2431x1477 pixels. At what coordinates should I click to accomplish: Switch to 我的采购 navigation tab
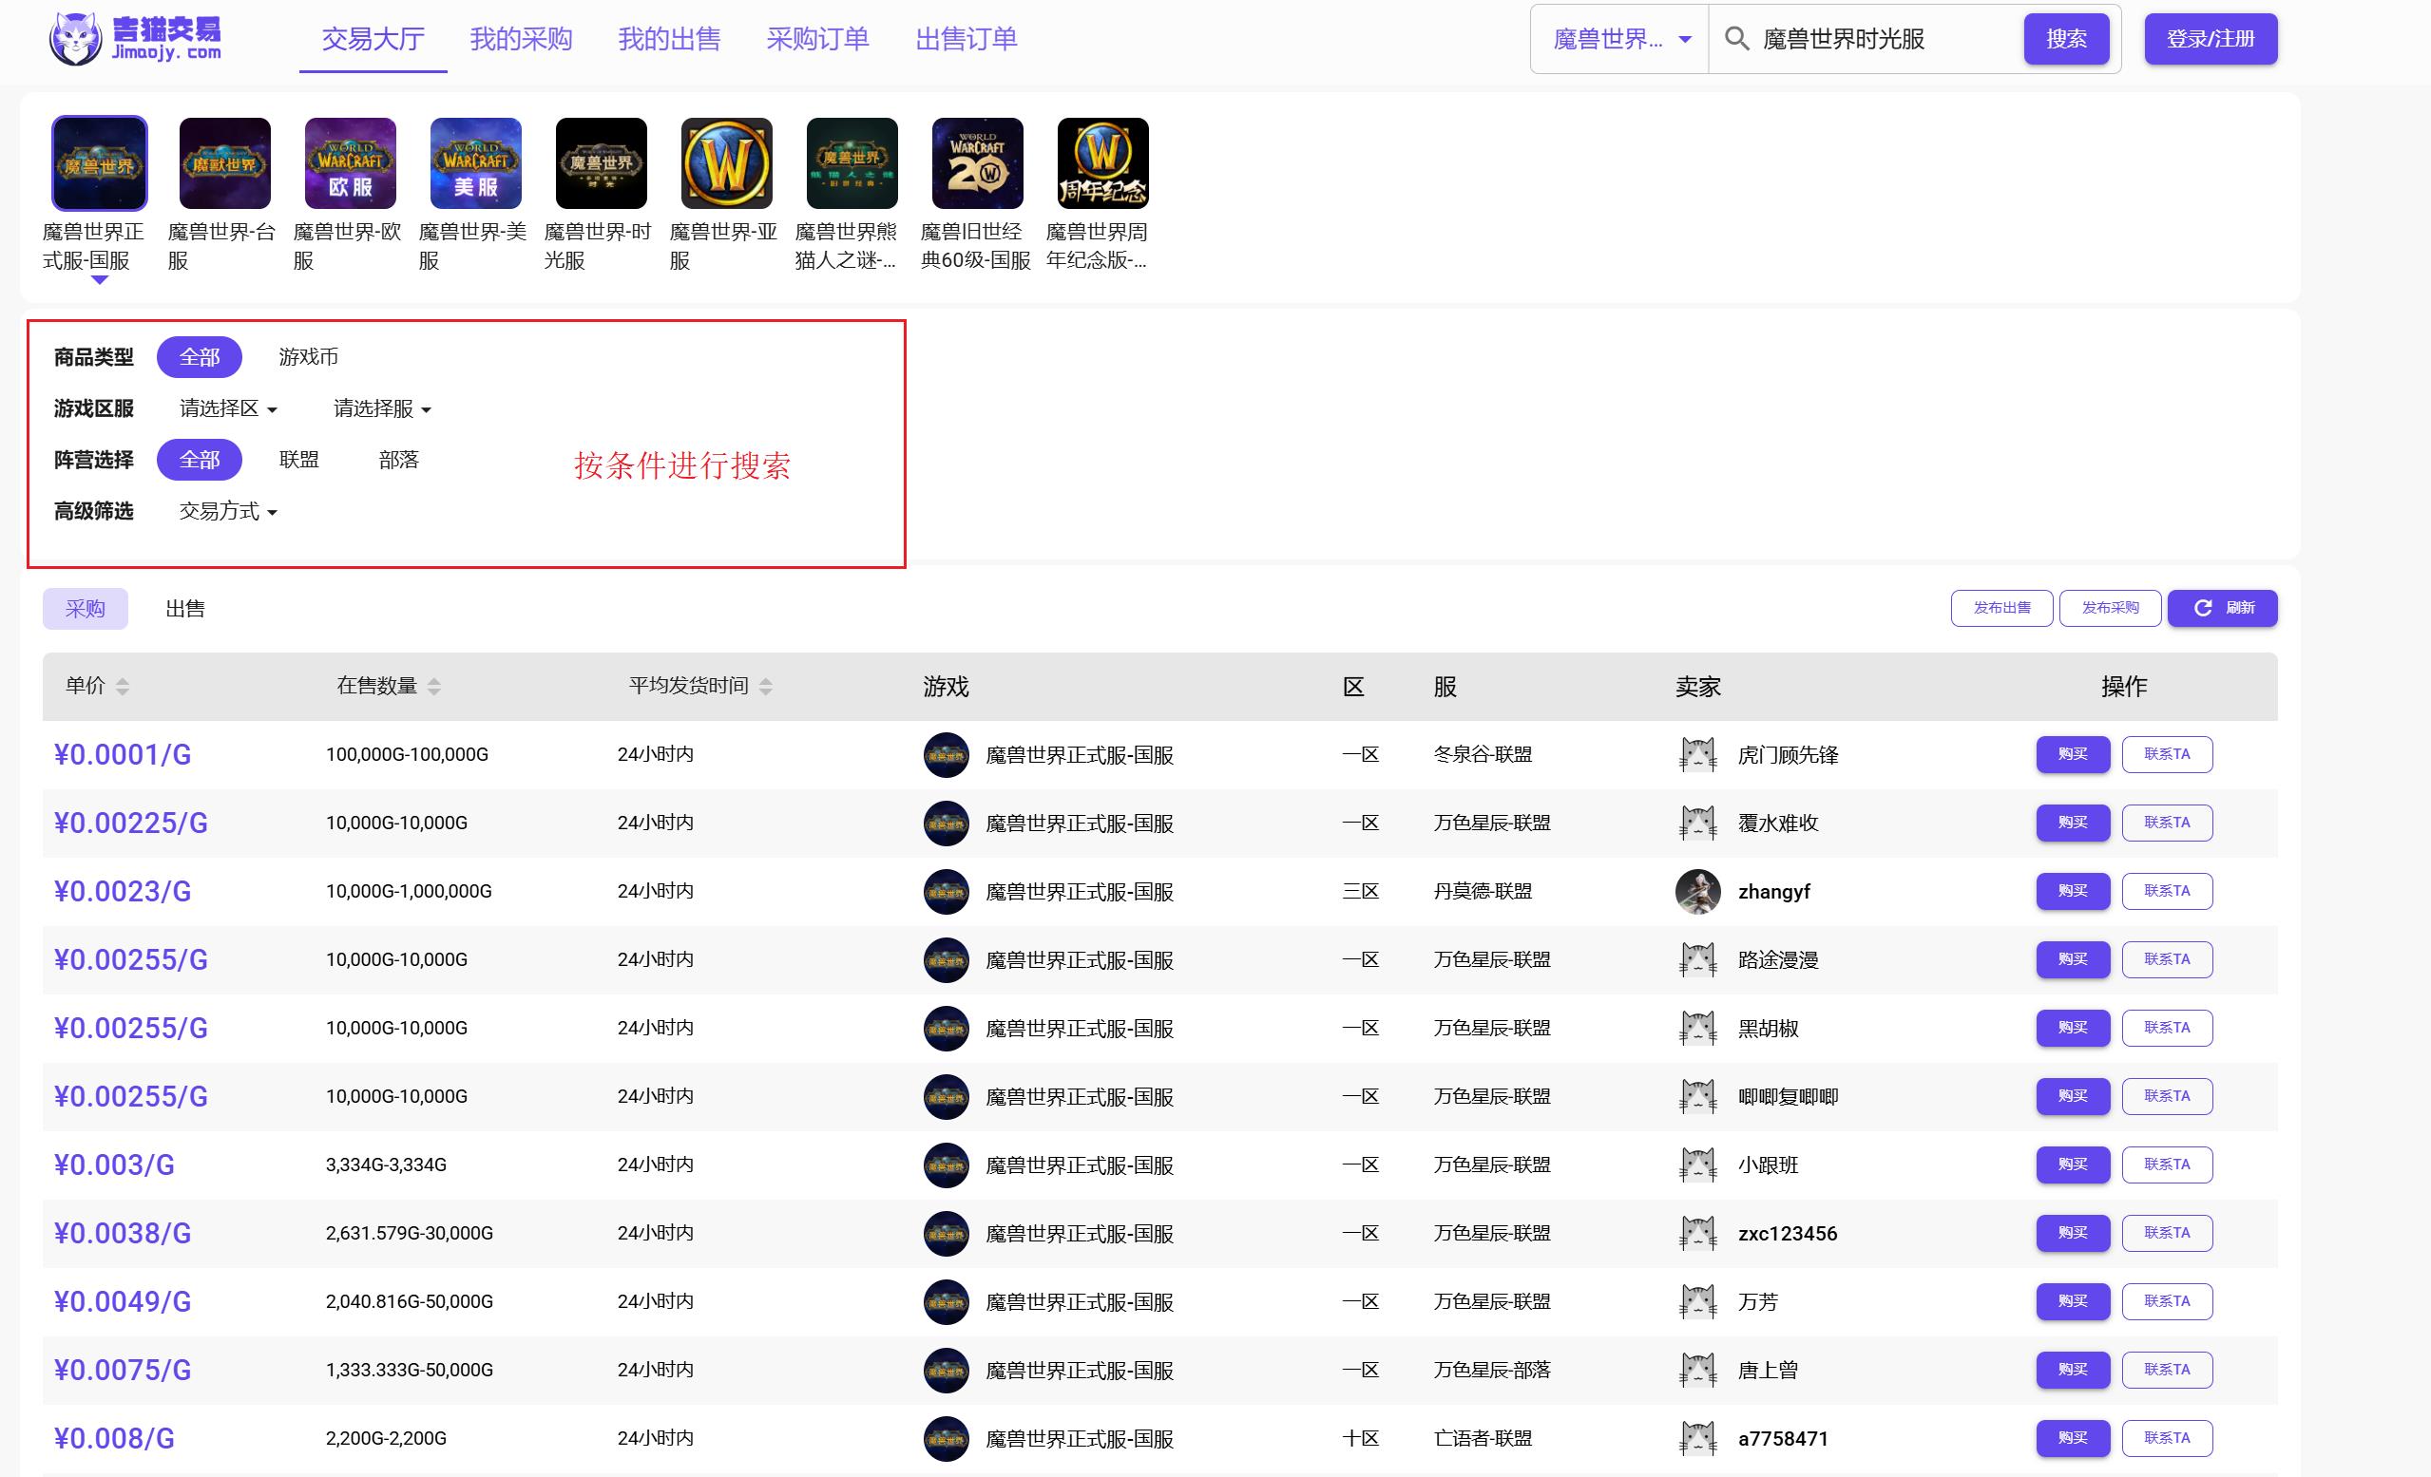tap(521, 40)
